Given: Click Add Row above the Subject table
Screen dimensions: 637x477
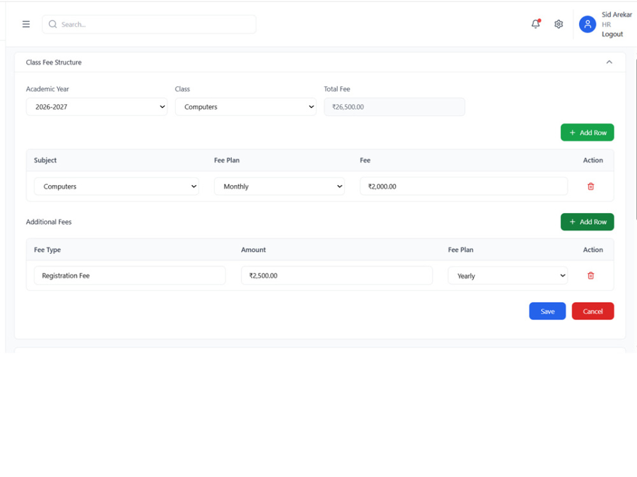Looking at the screenshot, I should click(x=587, y=133).
